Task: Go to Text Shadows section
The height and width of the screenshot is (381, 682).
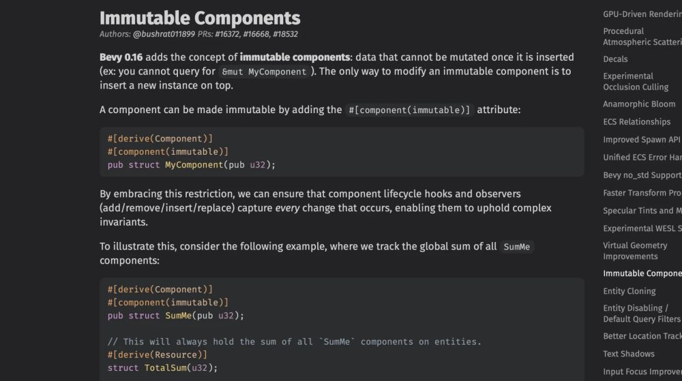Action: pos(629,354)
